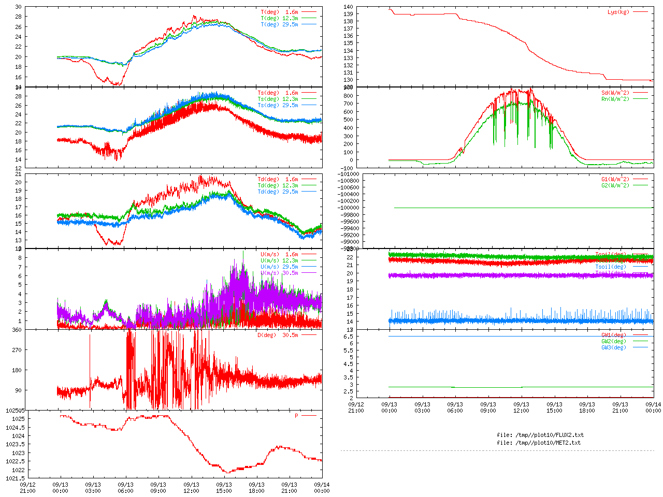Click the G1(W/m^2) legend entry
663x497 pixels.
(615, 179)
